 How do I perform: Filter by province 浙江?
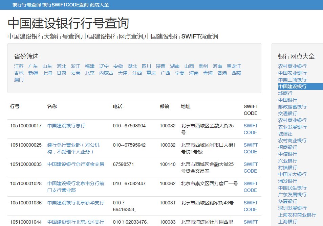pyautogui.click(x=76, y=66)
